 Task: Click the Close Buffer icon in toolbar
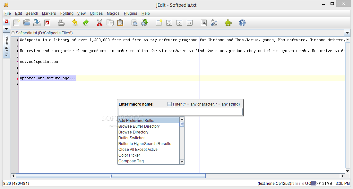coord(47,23)
